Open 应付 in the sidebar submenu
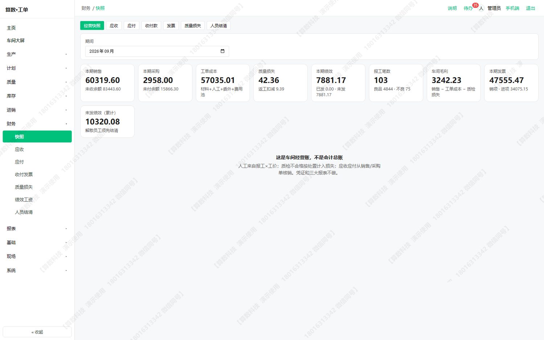The width and height of the screenshot is (544, 340). 37,162
